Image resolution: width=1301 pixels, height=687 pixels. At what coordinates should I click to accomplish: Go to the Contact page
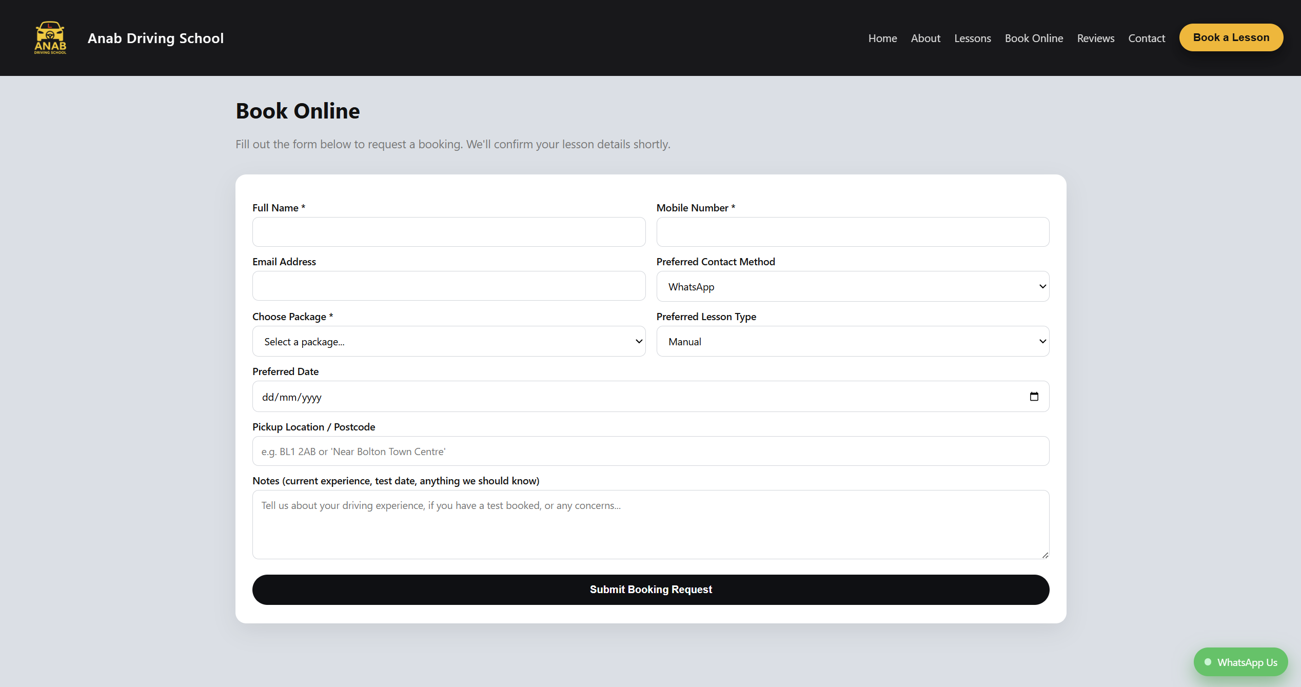click(1147, 38)
